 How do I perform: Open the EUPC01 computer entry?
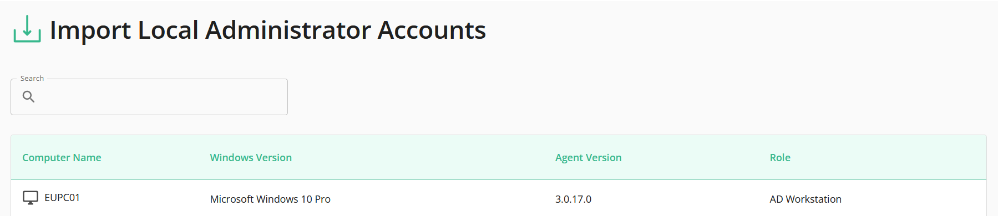click(62, 198)
